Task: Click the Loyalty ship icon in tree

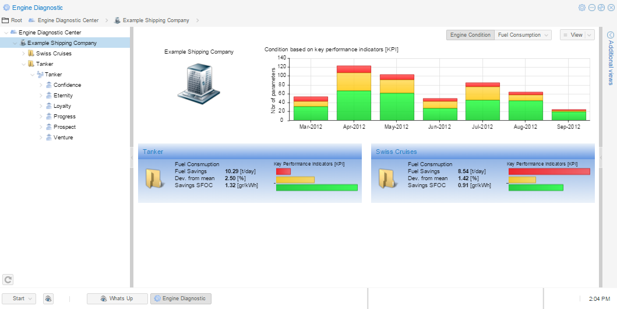Action: click(x=49, y=106)
